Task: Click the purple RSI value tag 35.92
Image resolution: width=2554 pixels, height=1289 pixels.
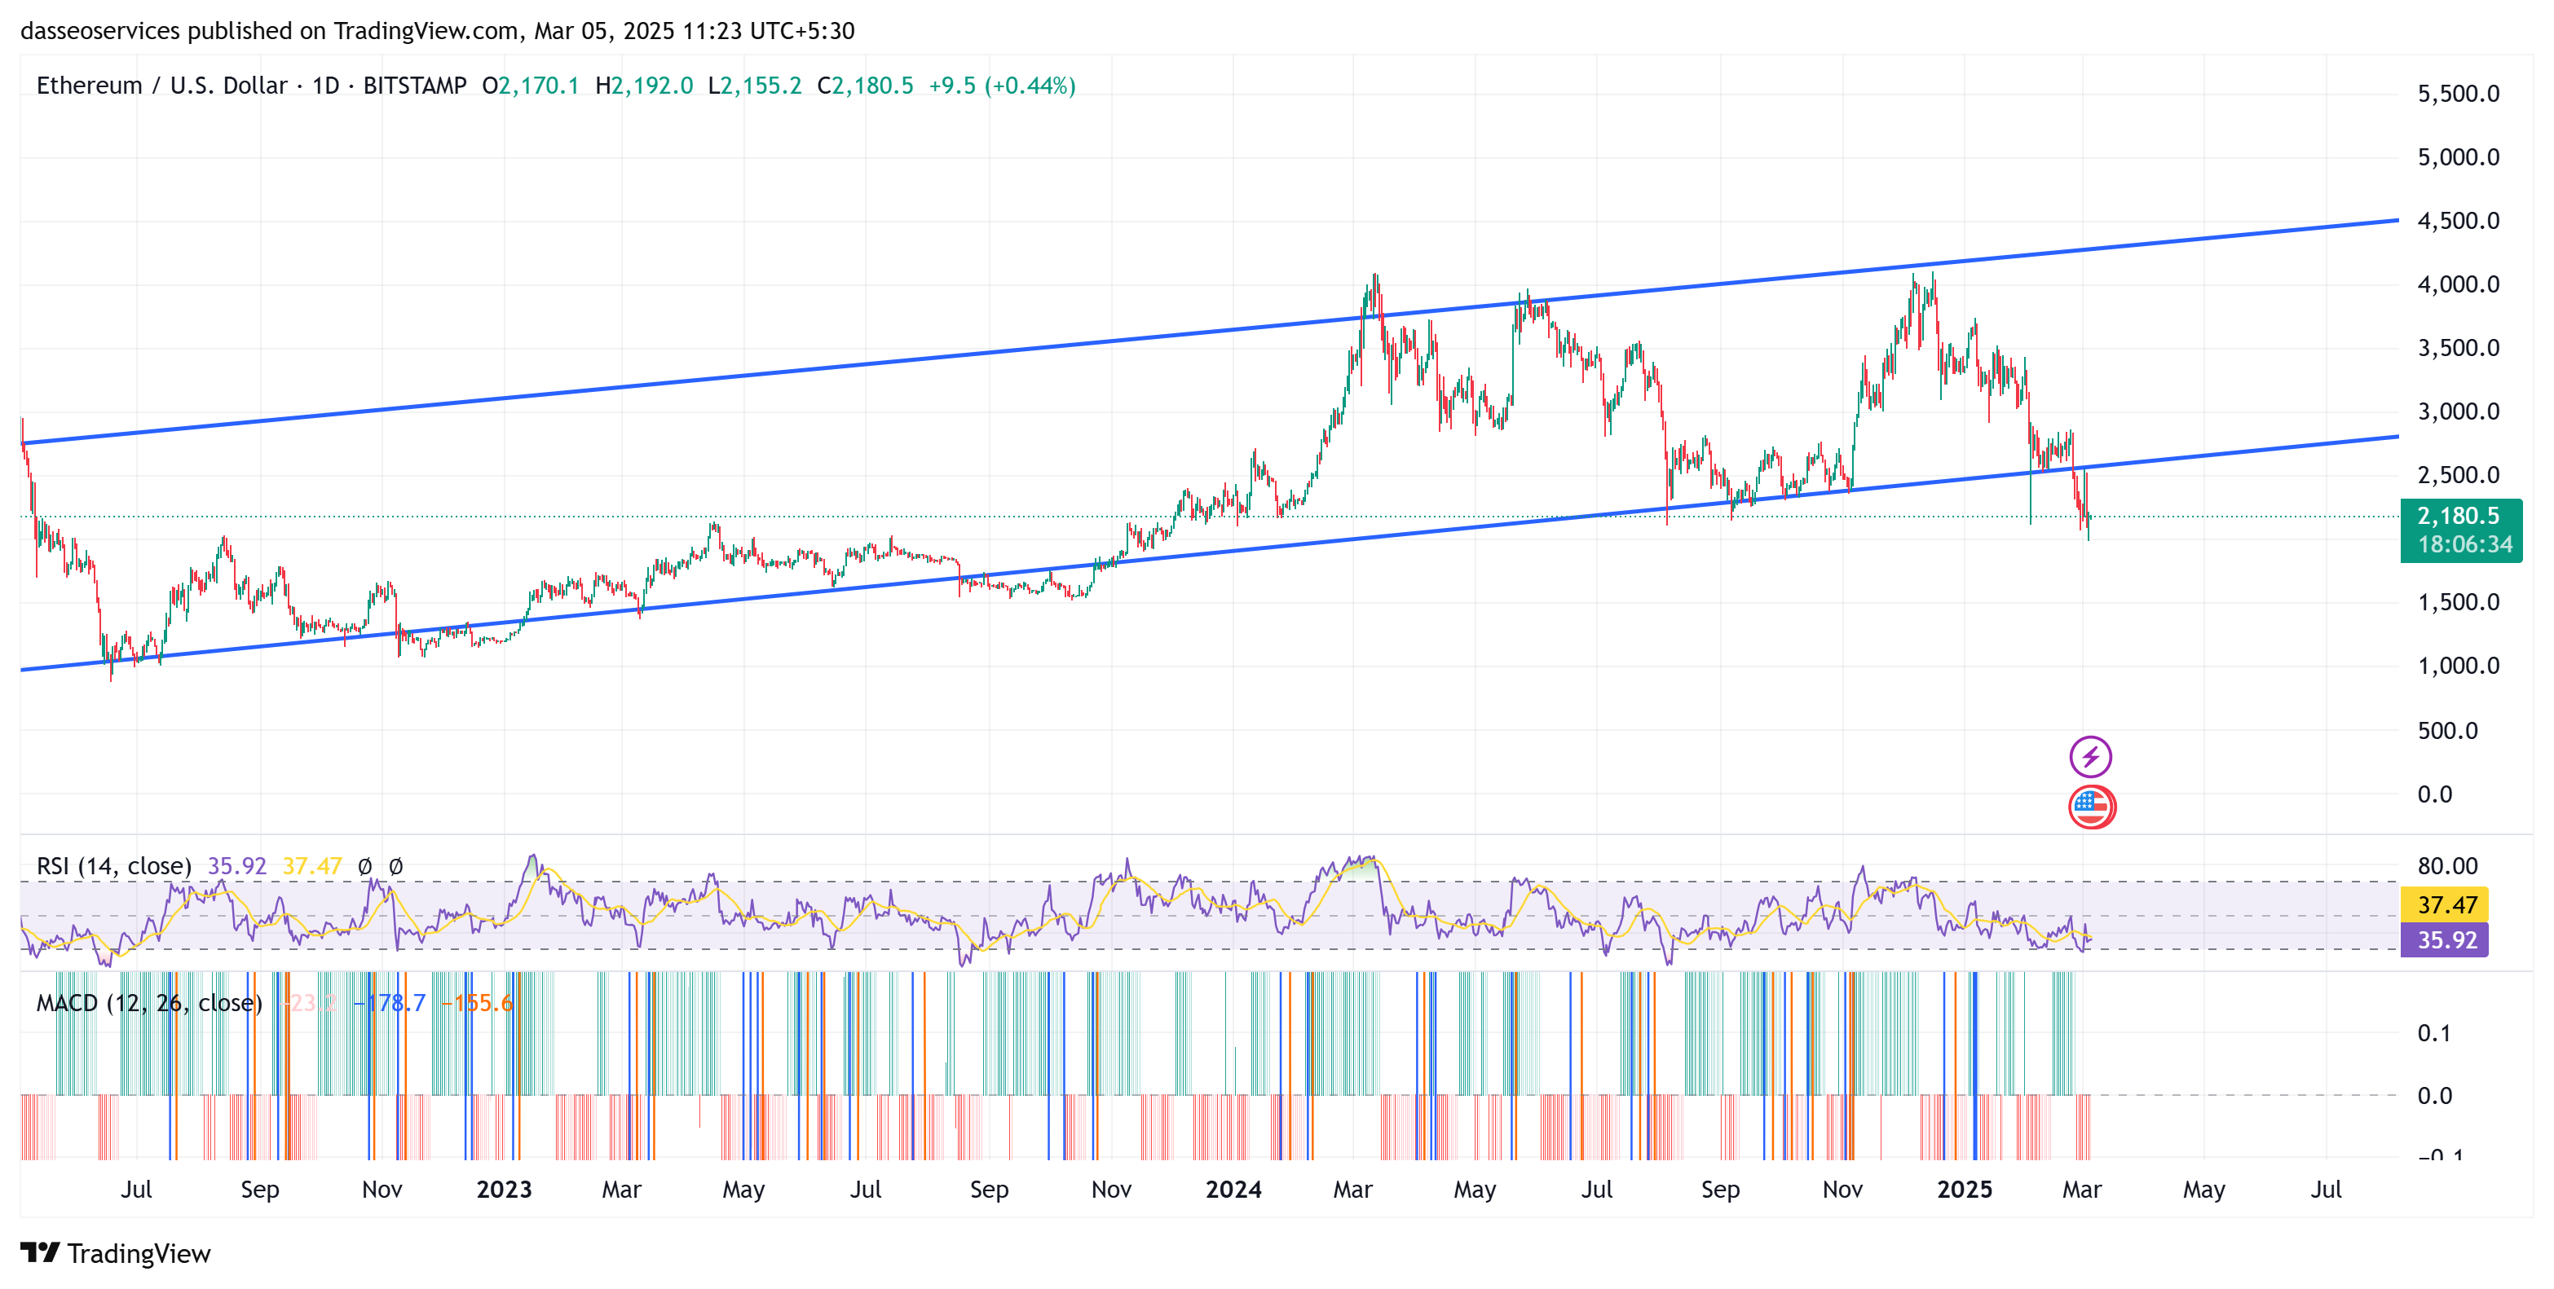Action: tap(2447, 939)
